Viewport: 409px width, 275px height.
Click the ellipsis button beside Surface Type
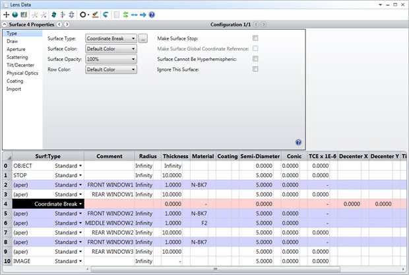pos(142,39)
